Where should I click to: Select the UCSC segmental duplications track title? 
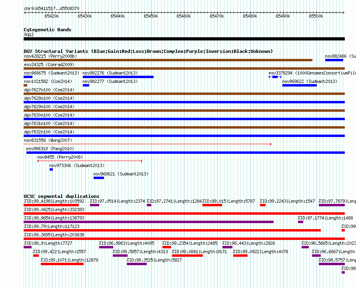pos(62,196)
